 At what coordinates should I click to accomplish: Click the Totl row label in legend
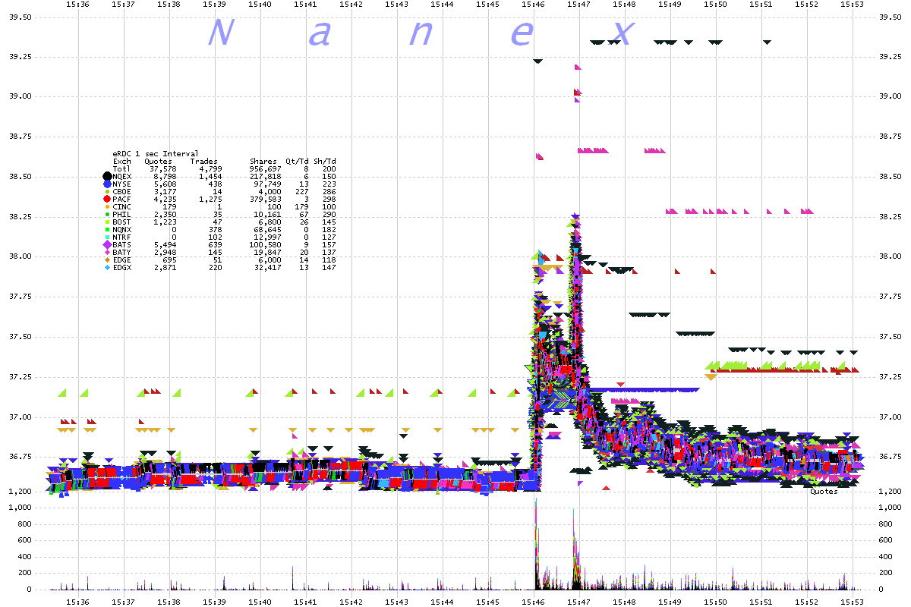[x=121, y=168]
